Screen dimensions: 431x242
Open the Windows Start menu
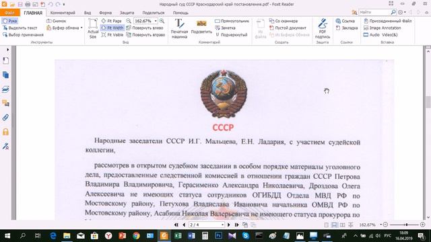click(x=7, y=236)
